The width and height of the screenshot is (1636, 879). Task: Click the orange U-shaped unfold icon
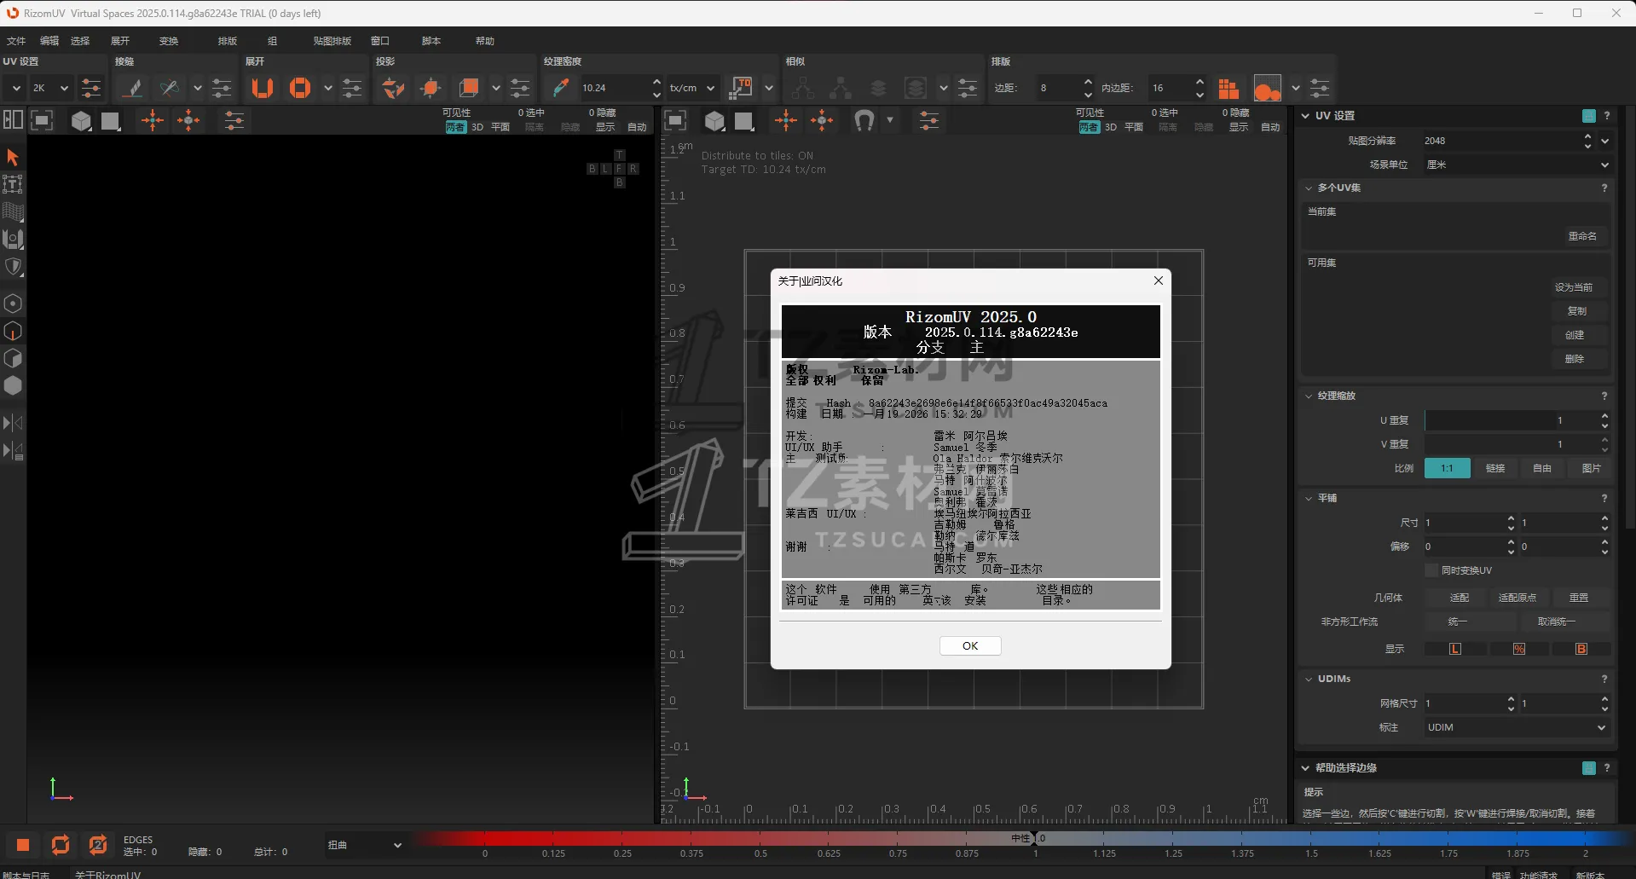tap(263, 88)
